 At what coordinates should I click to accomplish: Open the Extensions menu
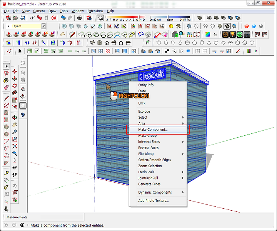(x=95, y=11)
